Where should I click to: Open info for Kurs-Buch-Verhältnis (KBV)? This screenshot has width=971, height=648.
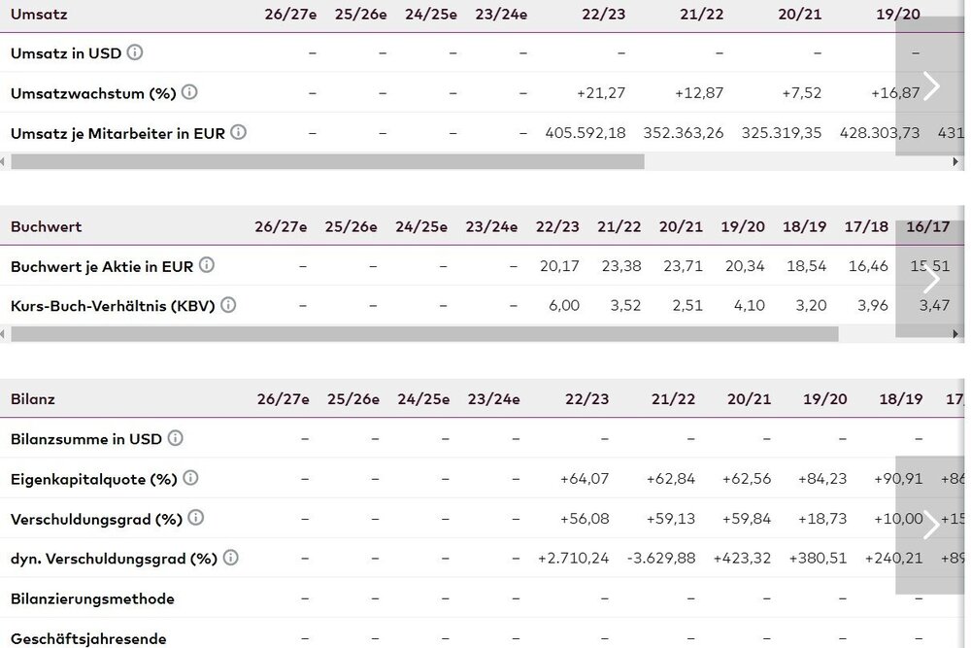tap(228, 305)
